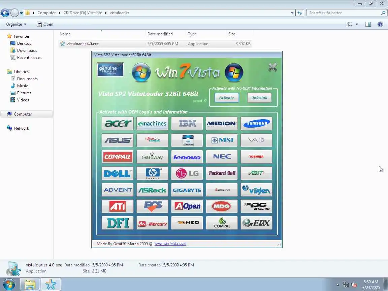This screenshot has width=388, height=291.
Task: Toggle the preview pane button
Action: [x=368, y=24]
